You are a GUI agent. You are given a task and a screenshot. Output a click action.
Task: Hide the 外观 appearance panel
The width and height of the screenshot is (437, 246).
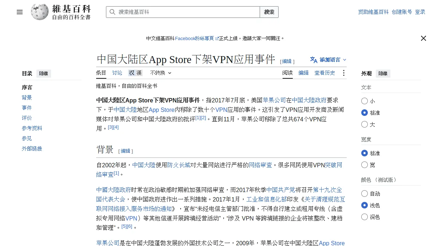pyautogui.click(x=383, y=74)
